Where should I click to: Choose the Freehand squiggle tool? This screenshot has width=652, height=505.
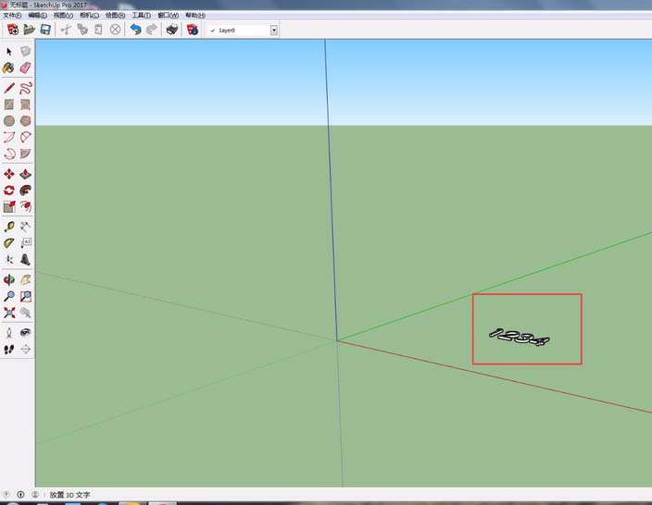tap(25, 88)
